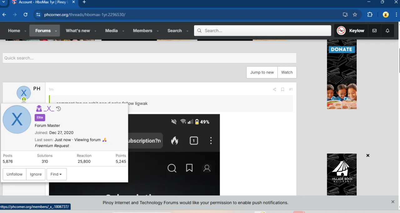The height and width of the screenshot is (213, 400).
Task: Open inbox envelope icon
Action: click(374, 31)
